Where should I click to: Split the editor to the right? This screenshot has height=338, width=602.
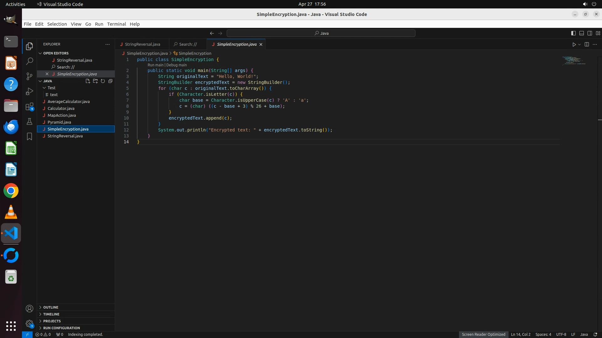(x=587, y=44)
